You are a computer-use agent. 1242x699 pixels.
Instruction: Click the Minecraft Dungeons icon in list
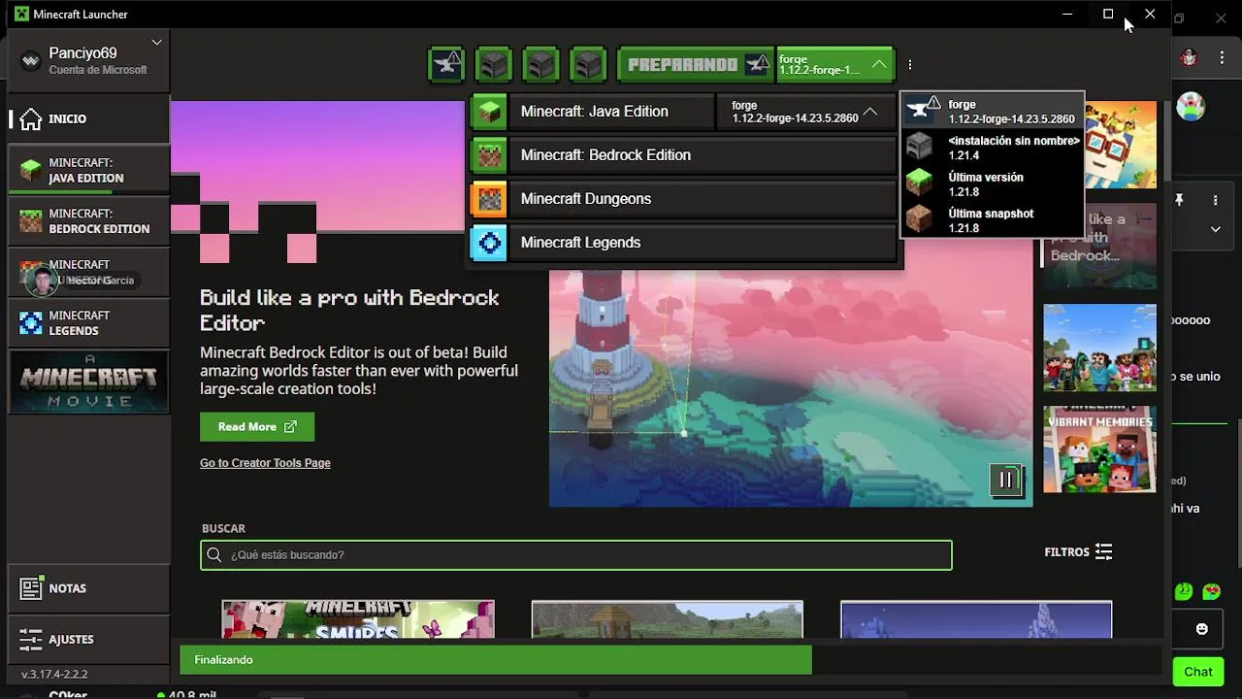point(489,199)
